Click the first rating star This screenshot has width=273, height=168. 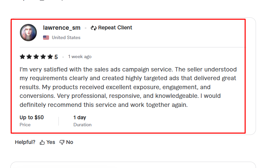(23, 57)
